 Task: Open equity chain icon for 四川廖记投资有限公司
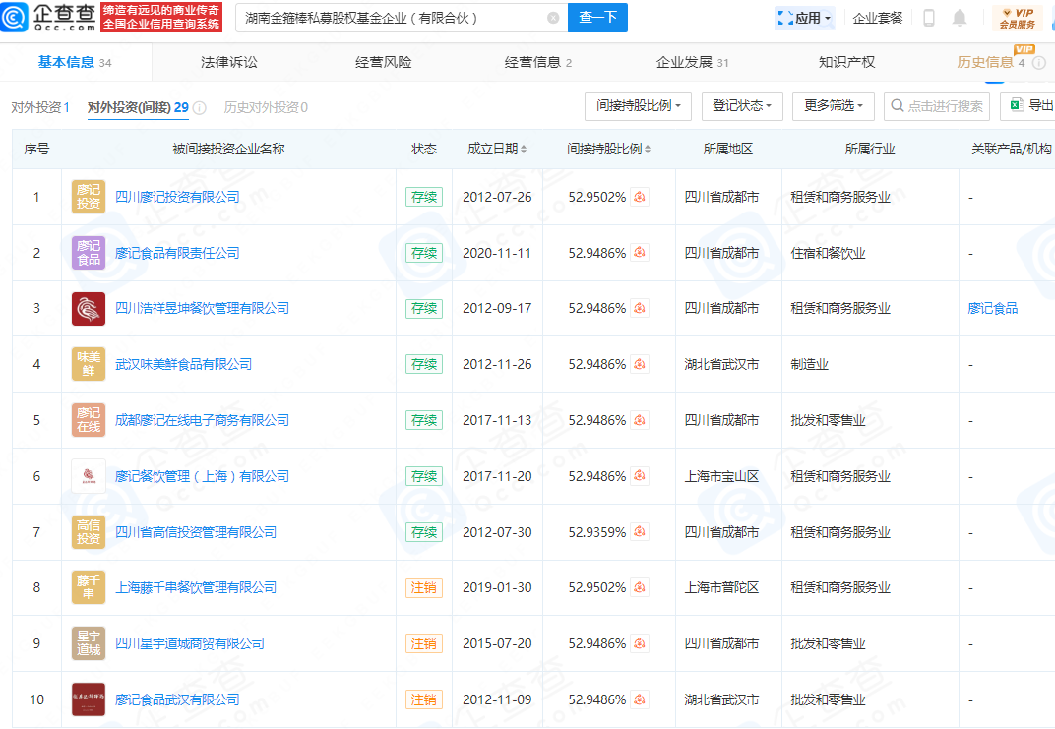point(640,197)
